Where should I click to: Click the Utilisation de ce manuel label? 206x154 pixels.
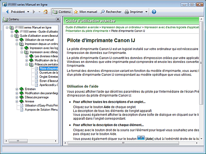[x=39, y=40]
